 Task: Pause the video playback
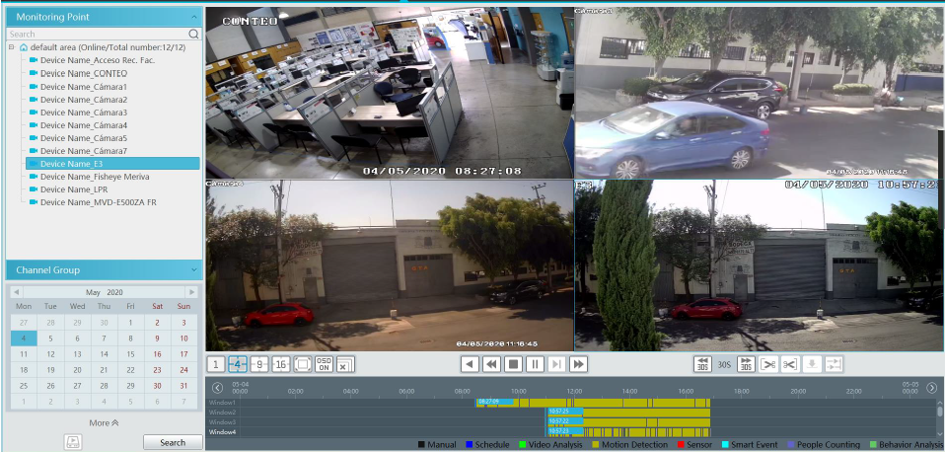coord(535,364)
